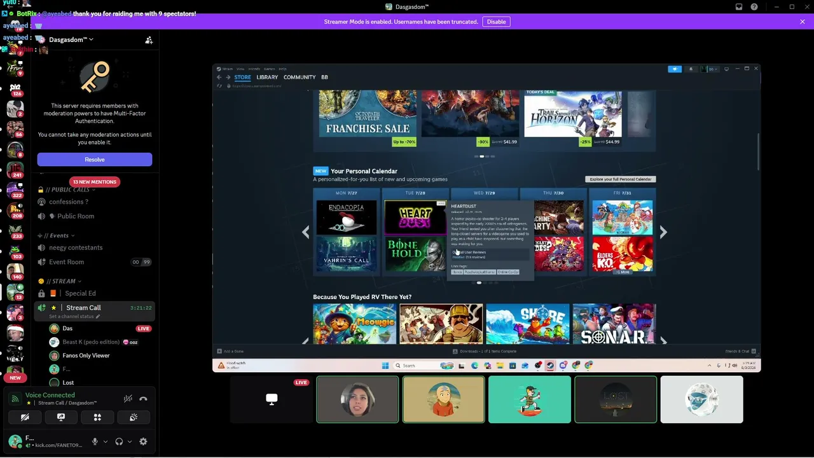Open Steam notifications bell
The image size is (814, 458).
(691, 69)
